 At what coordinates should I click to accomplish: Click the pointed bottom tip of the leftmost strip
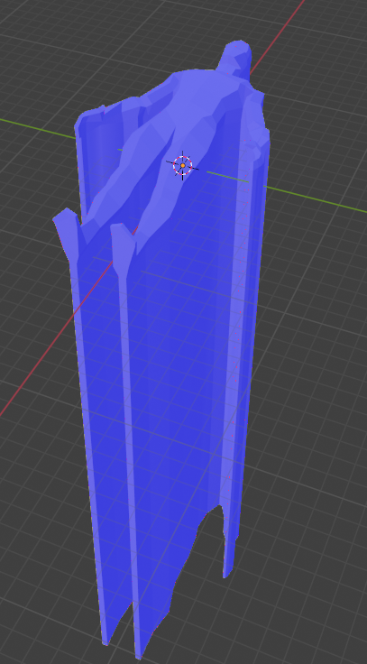point(106,639)
